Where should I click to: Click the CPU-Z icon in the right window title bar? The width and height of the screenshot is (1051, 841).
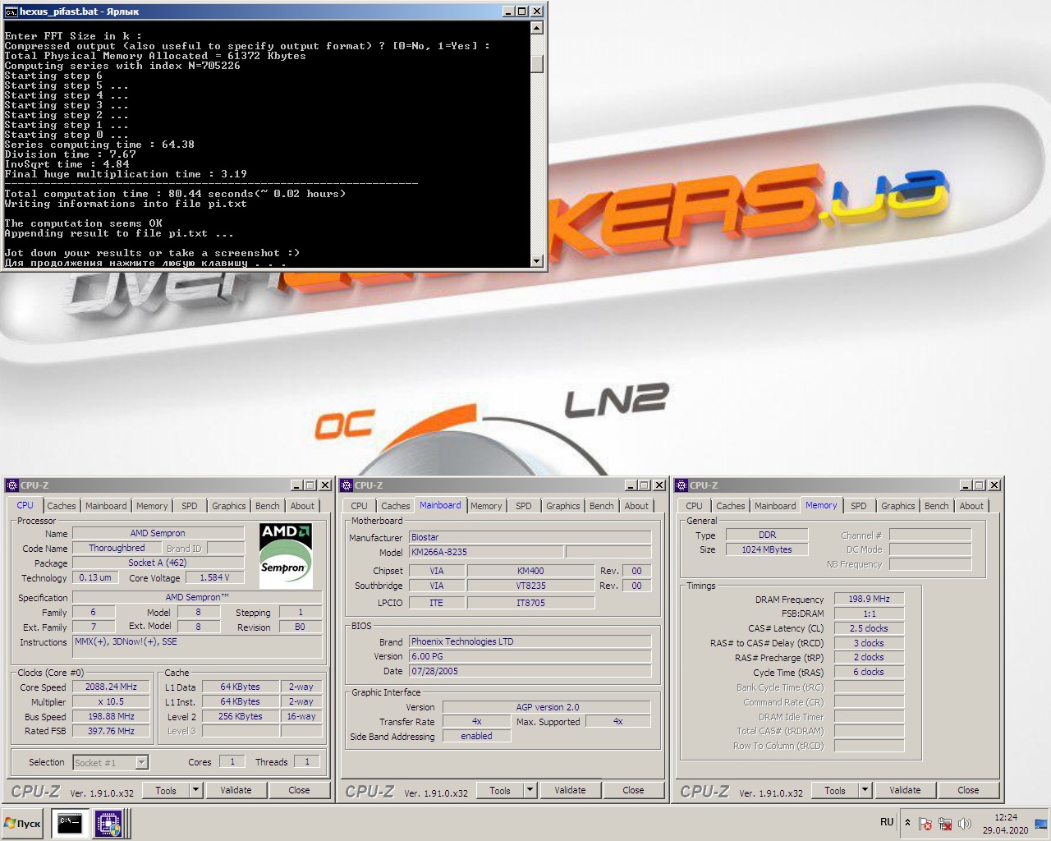[x=681, y=485]
